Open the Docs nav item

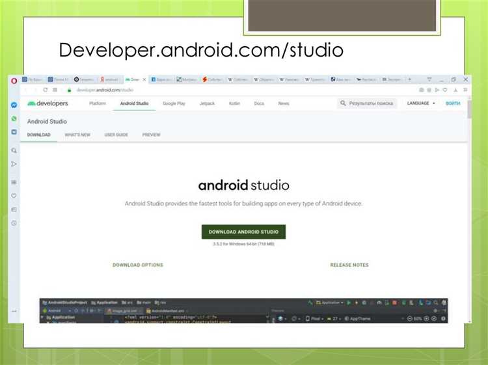pos(259,103)
